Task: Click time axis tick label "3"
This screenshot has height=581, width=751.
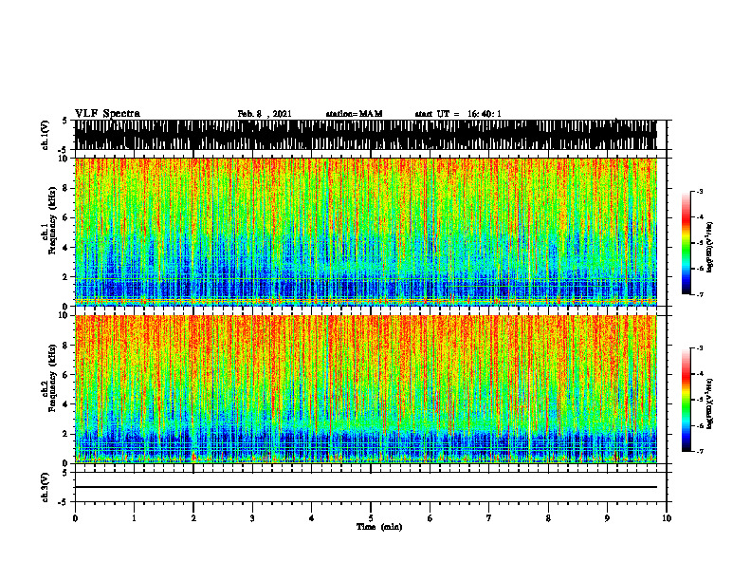Action: pos(252,518)
